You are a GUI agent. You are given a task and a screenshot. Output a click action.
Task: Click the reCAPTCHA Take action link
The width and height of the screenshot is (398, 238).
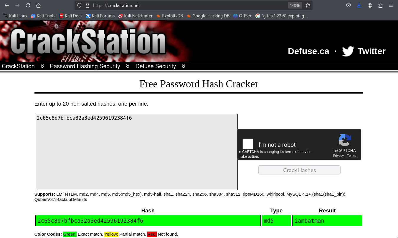(249, 157)
